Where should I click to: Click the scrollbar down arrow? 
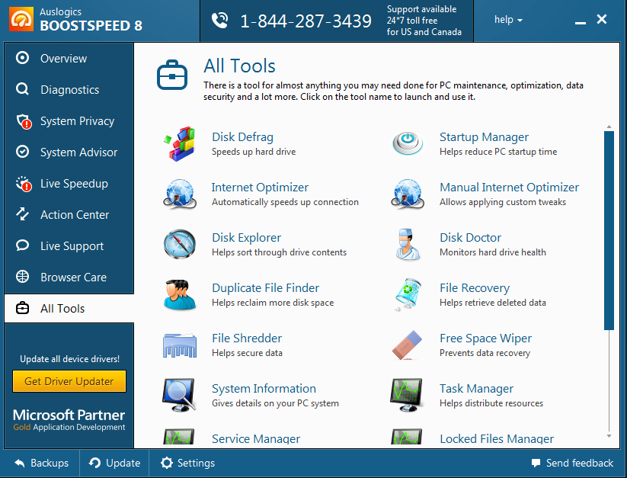[609, 436]
